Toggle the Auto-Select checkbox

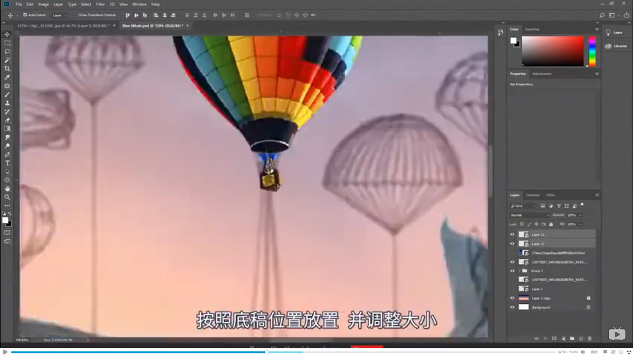24,15
